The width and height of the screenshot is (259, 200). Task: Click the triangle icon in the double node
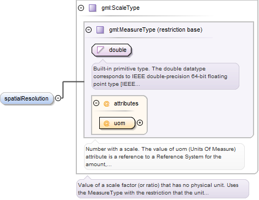[100, 50]
